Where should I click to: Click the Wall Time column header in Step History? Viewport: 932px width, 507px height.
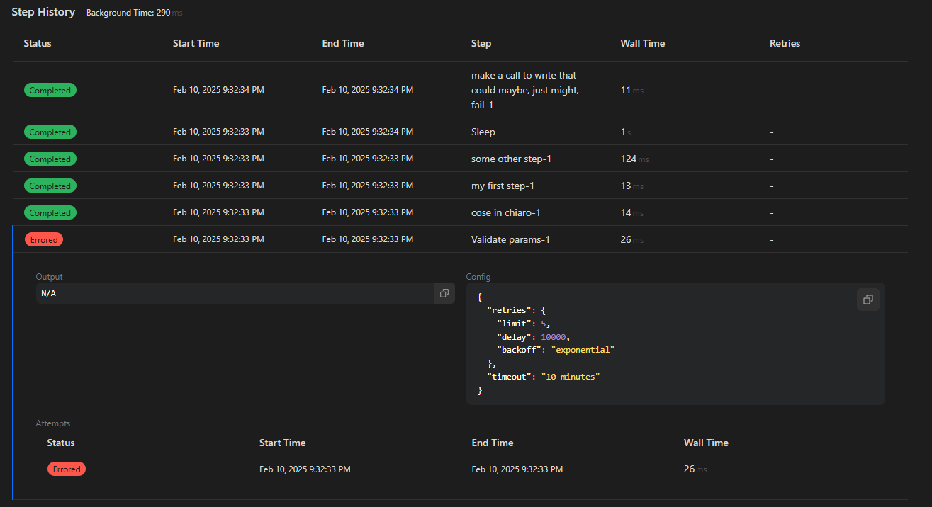(642, 43)
